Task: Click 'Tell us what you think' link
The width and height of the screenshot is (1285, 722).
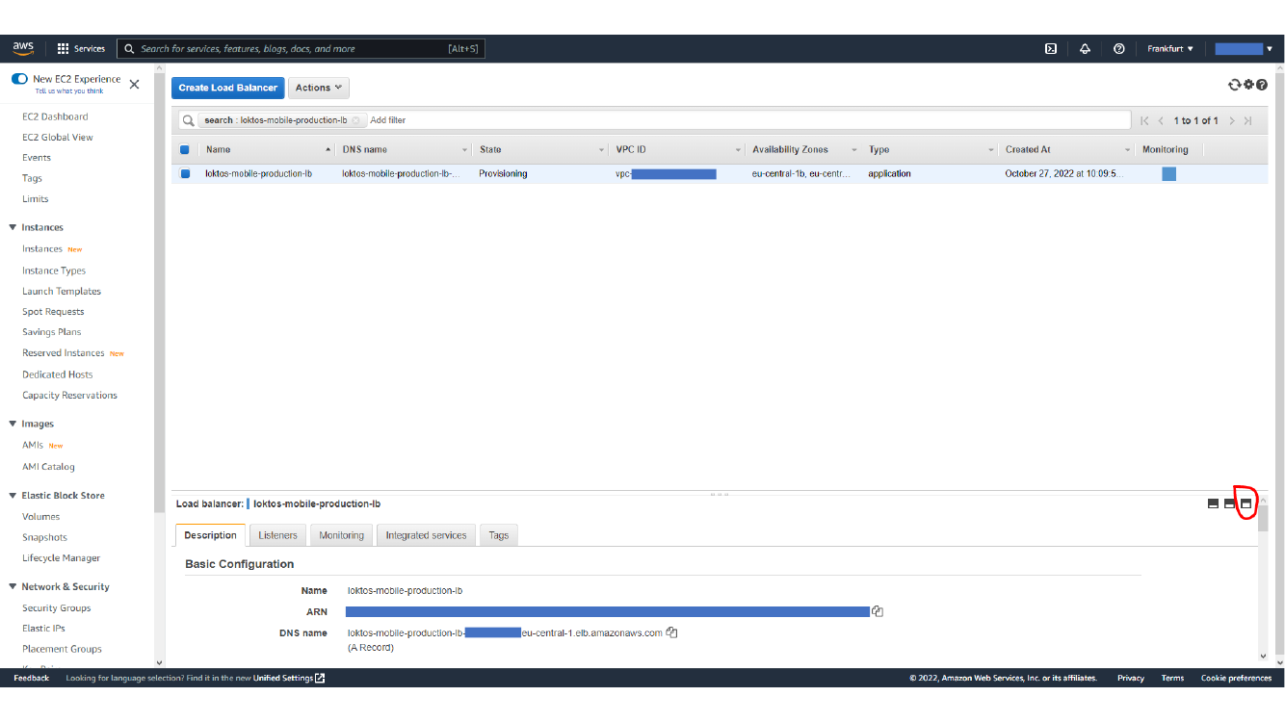Action: pos(69,90)
